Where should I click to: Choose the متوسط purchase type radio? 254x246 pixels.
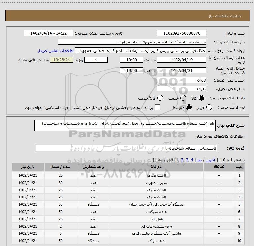click(189, 107)
